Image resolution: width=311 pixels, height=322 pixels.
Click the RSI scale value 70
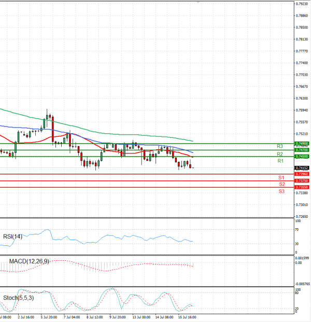(x=297, y=230)
